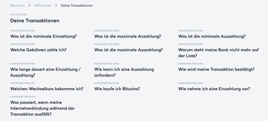Open 'Welchen Wechselkurs bekomme ich?' question
The height and width of the screenshot is (121, 268).
point(47,89)
